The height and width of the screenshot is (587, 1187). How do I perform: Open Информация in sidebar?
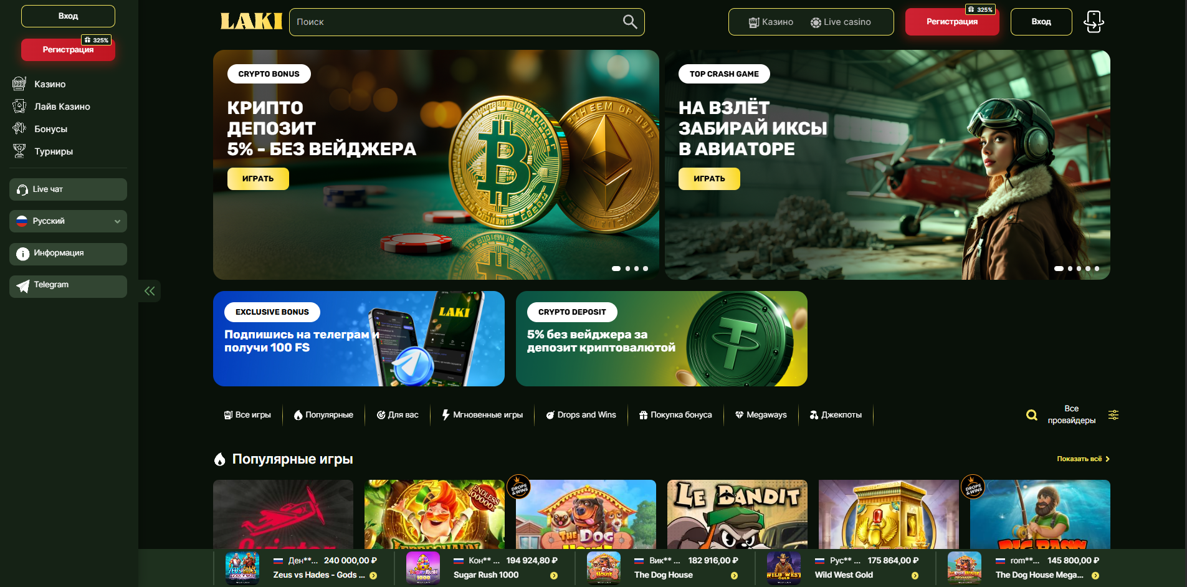(x=68, y=254)
